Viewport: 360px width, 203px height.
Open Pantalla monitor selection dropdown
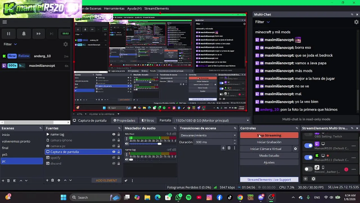(x=211, y=120)
